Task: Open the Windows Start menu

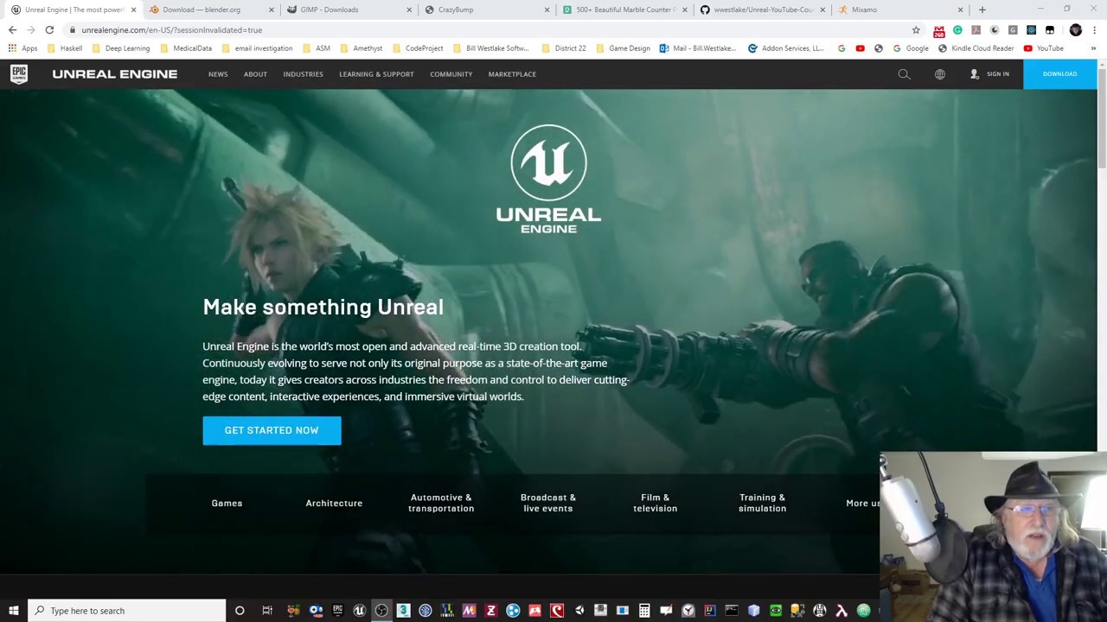Action: [14, 611]
